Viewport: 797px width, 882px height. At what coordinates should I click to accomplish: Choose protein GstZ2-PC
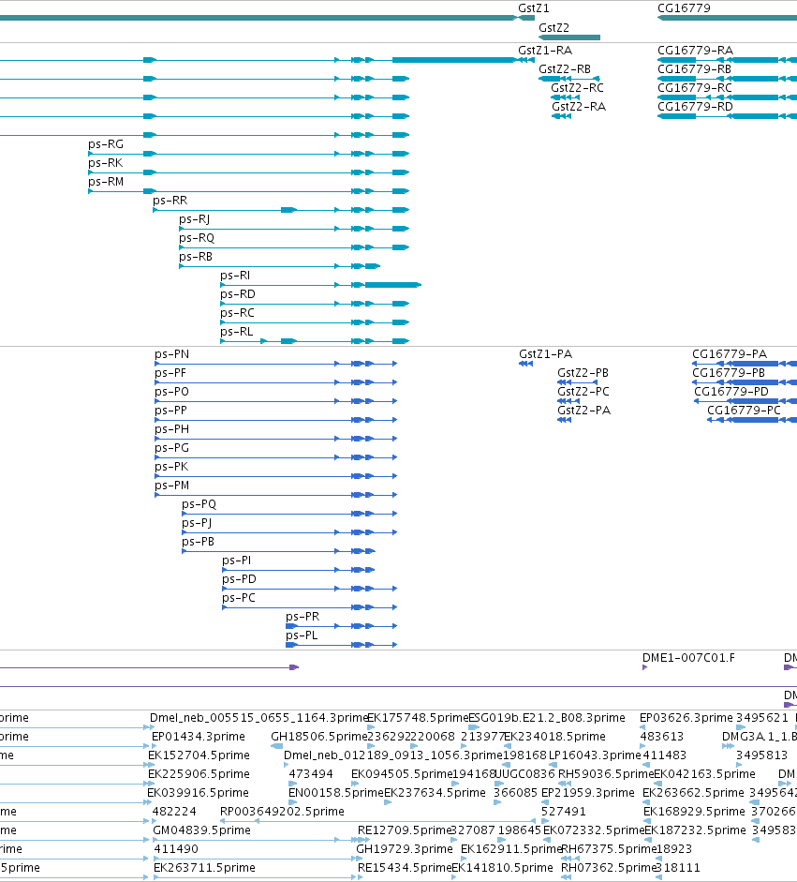click(583, 392)
